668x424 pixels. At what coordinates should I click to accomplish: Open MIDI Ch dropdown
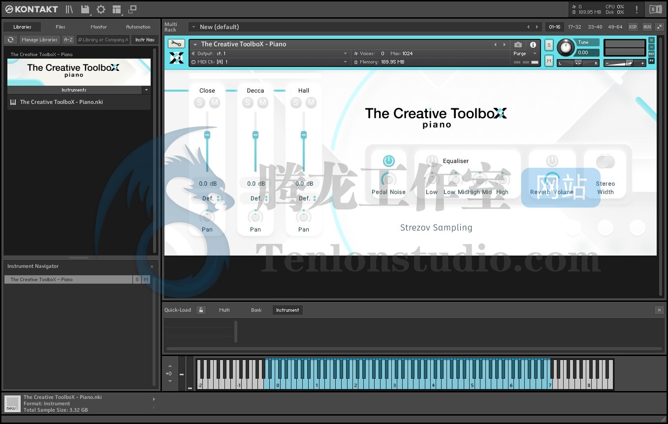tap(270, 62)
